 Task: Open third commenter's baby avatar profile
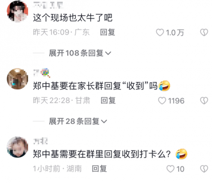[17, 147]
